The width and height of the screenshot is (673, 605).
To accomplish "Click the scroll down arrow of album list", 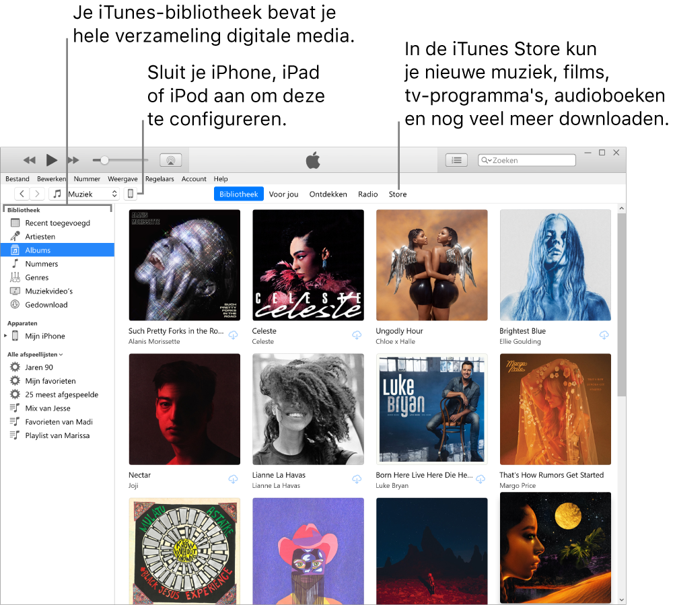I will [621, 600].
